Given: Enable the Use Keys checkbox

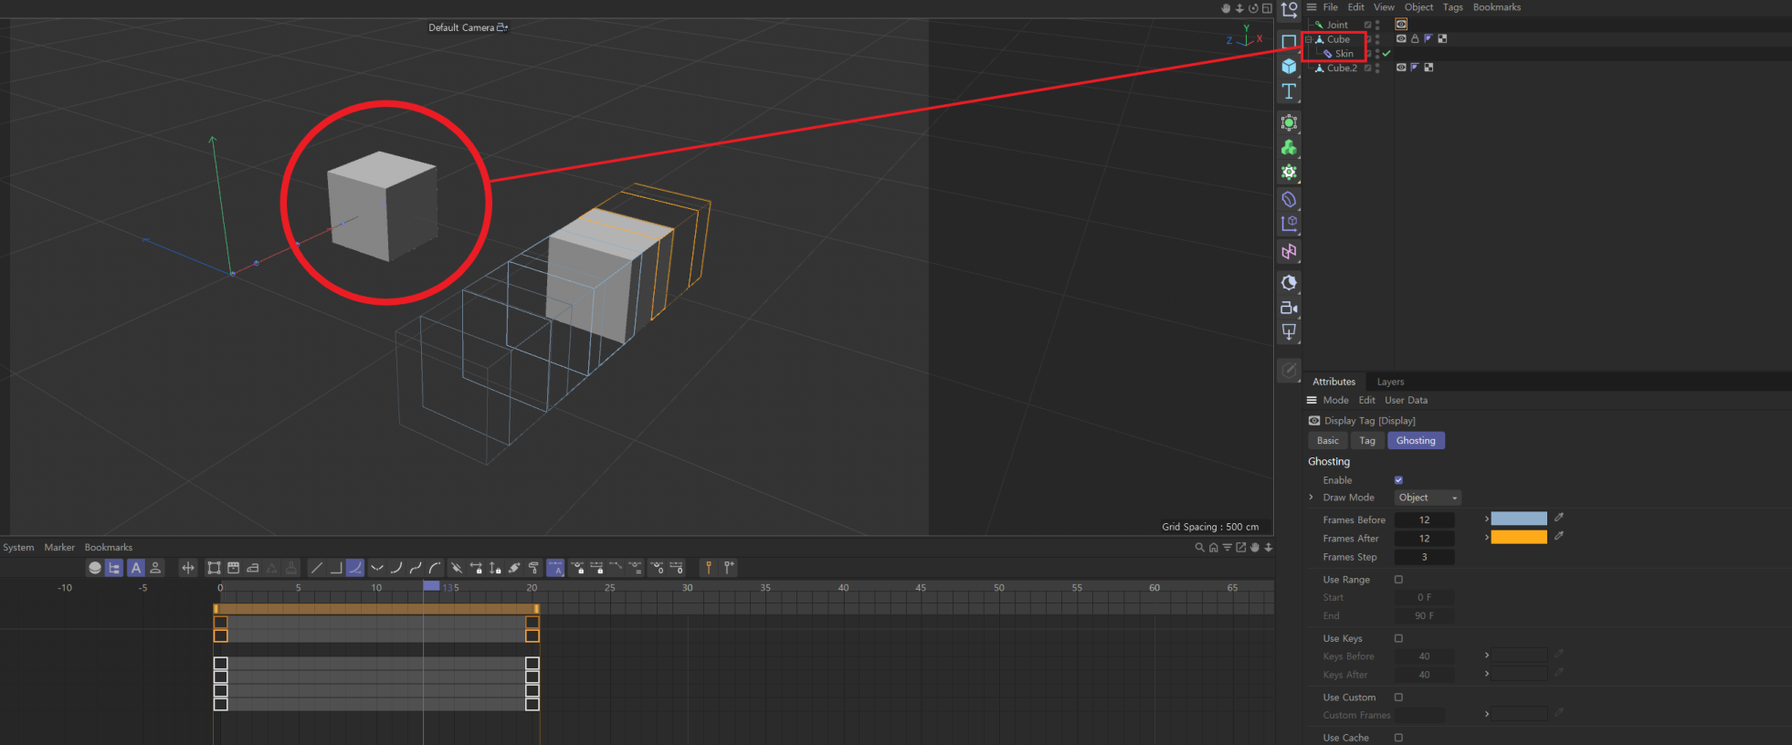Looking at the screenshot, I should (x=1398, y=638).
